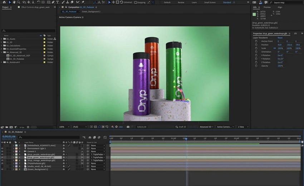Screen dimensions: 304x186
Task: Toggle Draft 3D mode
Action: 181,127
